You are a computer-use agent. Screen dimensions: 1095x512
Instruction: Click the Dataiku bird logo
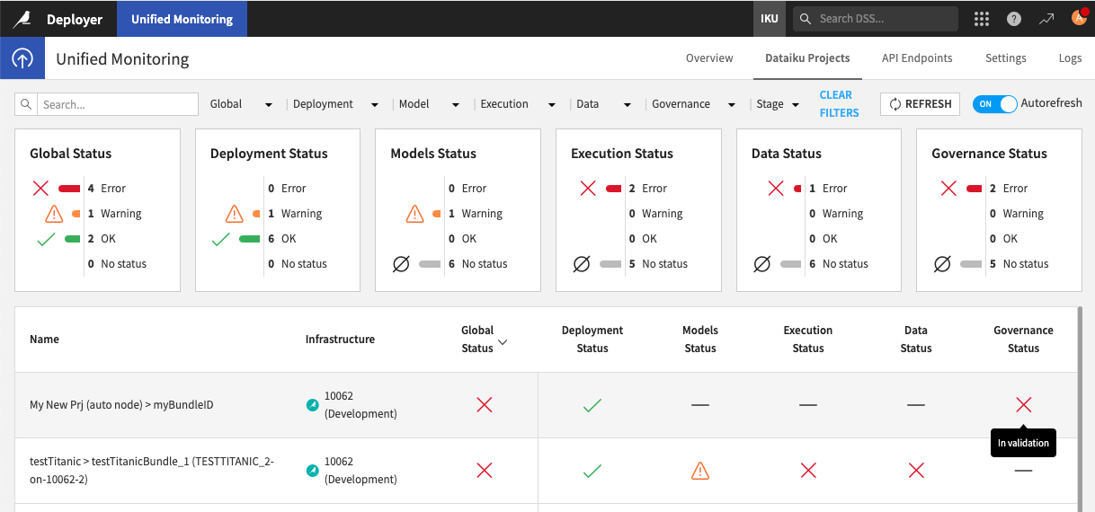point(22,19)
